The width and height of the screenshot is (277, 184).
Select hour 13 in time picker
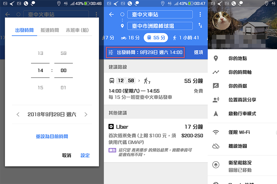click(40, 53)
